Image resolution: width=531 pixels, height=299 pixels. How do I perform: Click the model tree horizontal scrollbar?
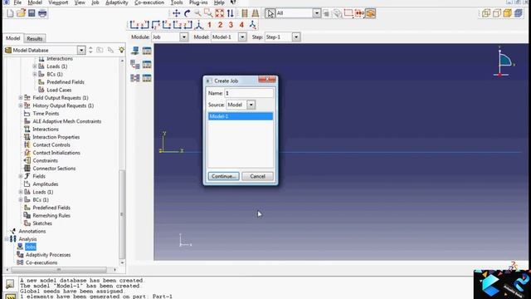(x=59, y=270)
